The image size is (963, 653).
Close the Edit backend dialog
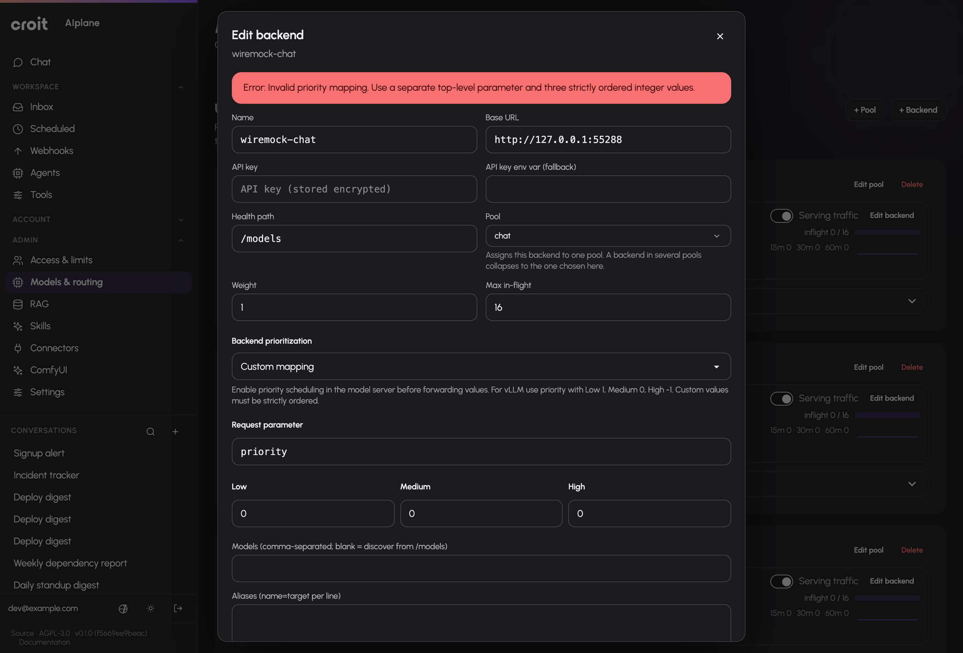click(x=720, y=36)
